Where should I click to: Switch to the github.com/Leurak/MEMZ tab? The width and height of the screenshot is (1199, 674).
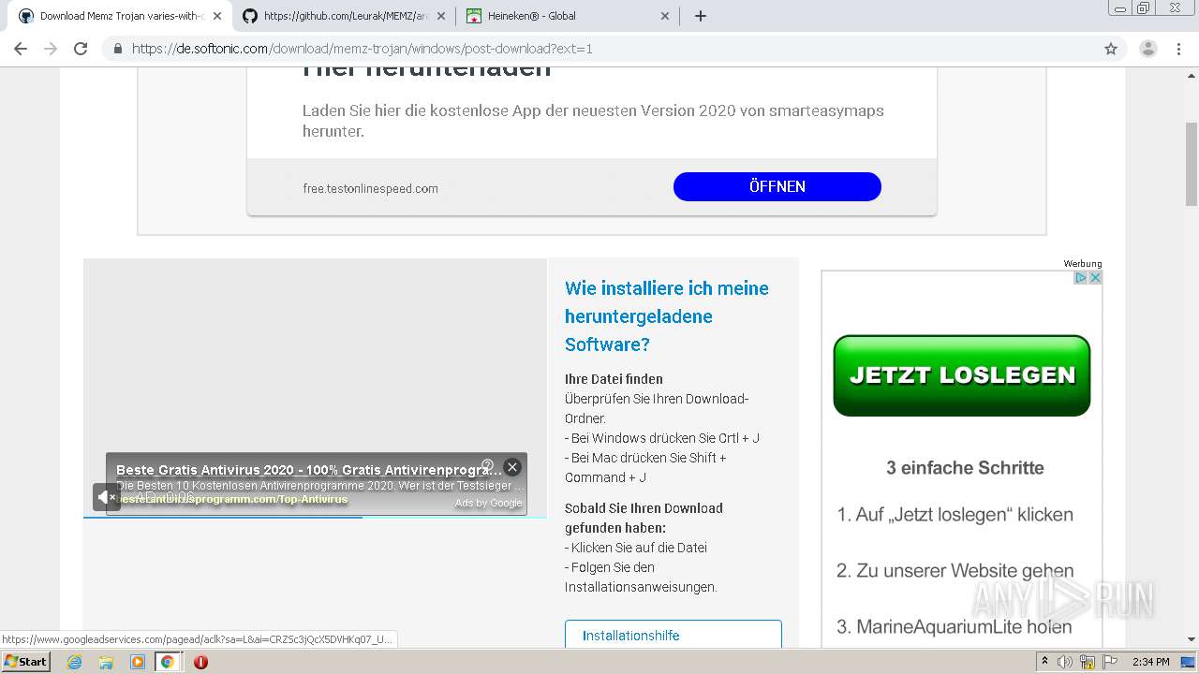[x=343, y=16]
